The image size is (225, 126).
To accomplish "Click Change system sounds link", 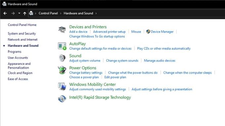I will (x=122, y=61).
